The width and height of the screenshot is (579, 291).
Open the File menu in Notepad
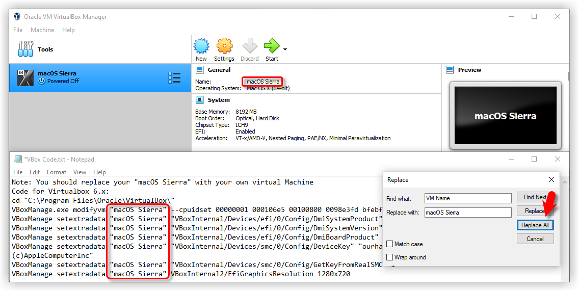[x=18, y=172]
